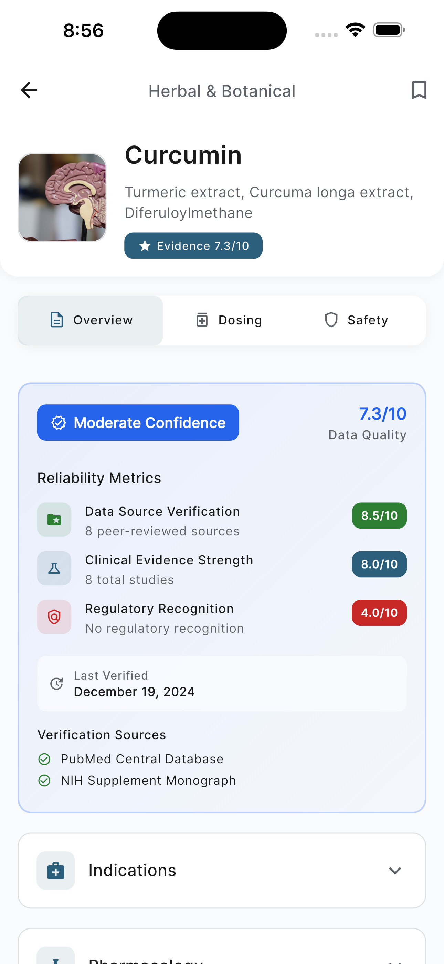Click the Evidence 7.3/10 badge

193,245
